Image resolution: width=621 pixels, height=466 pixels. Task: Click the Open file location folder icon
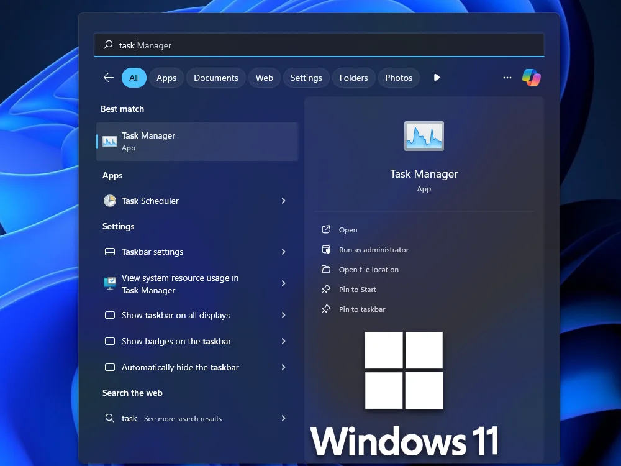(x=326, y=269)
